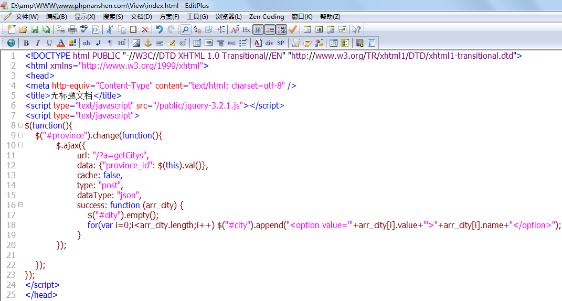Click the New file icon

click(12, 29)
